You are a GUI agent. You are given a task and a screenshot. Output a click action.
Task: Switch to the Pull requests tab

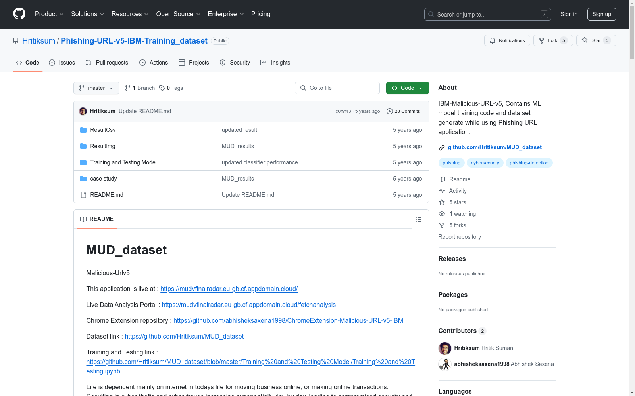(x=107, y=63)
